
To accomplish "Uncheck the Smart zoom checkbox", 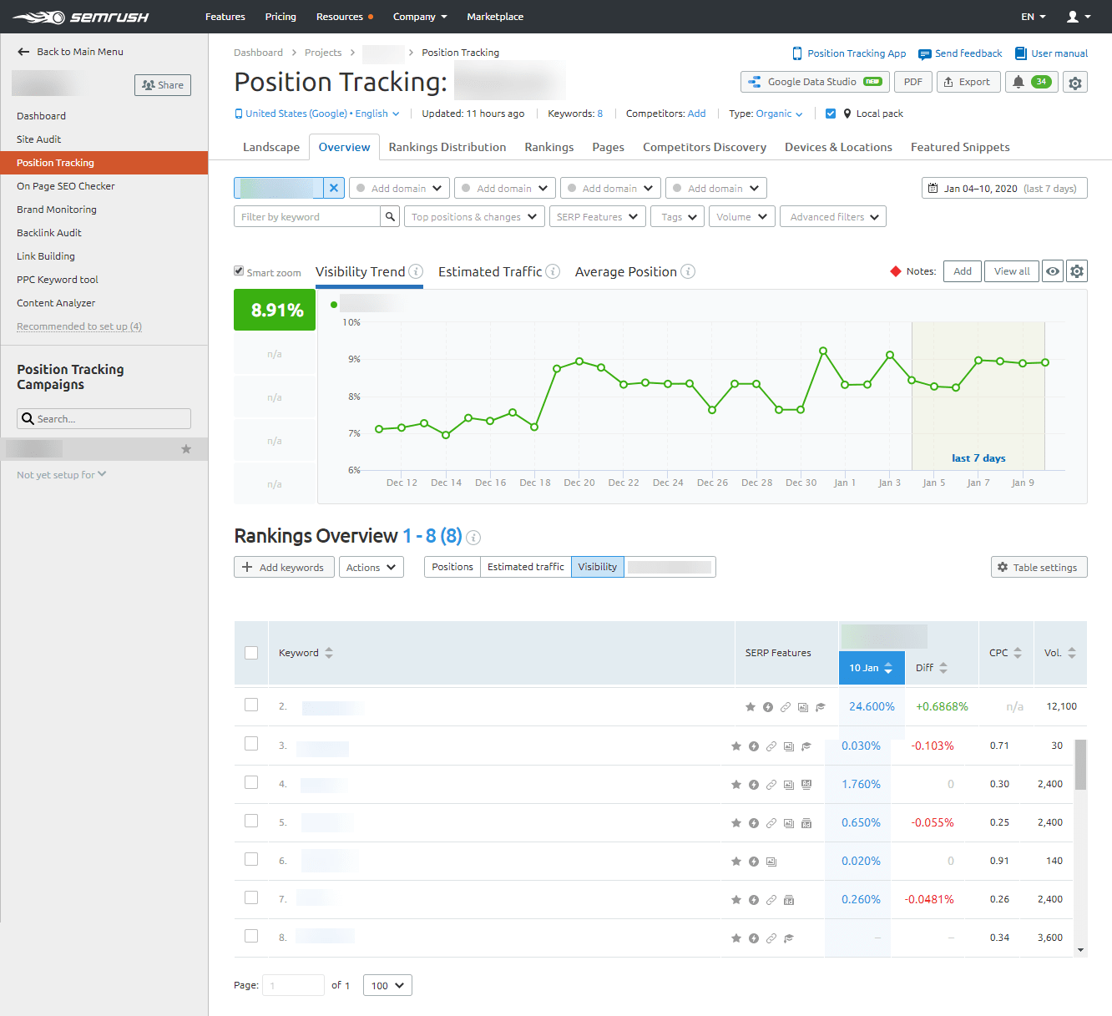I will (x=239, y=272).
